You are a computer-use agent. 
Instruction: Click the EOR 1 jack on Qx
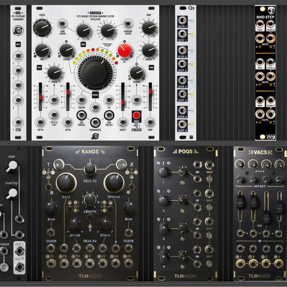(x=182, y=20)
